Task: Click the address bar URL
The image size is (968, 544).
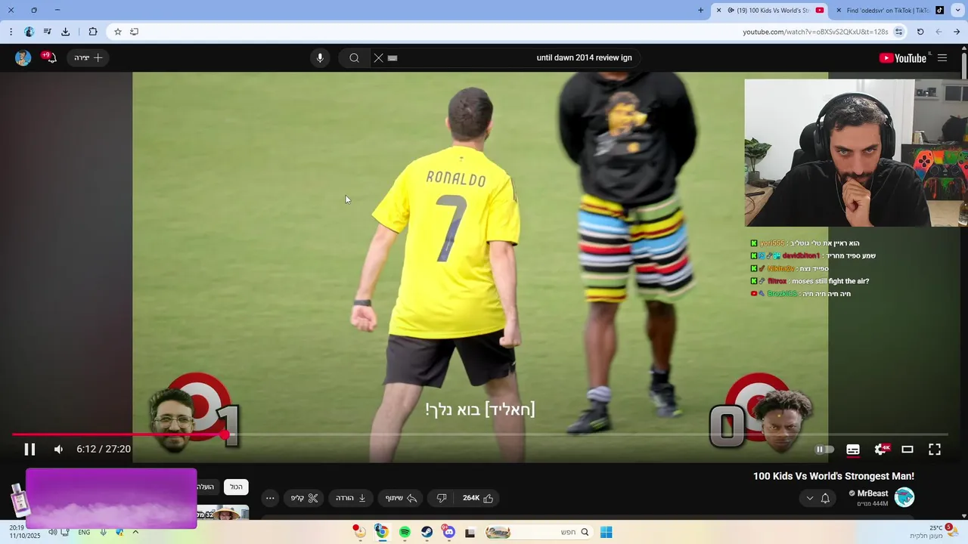Action: coord(815,32)
